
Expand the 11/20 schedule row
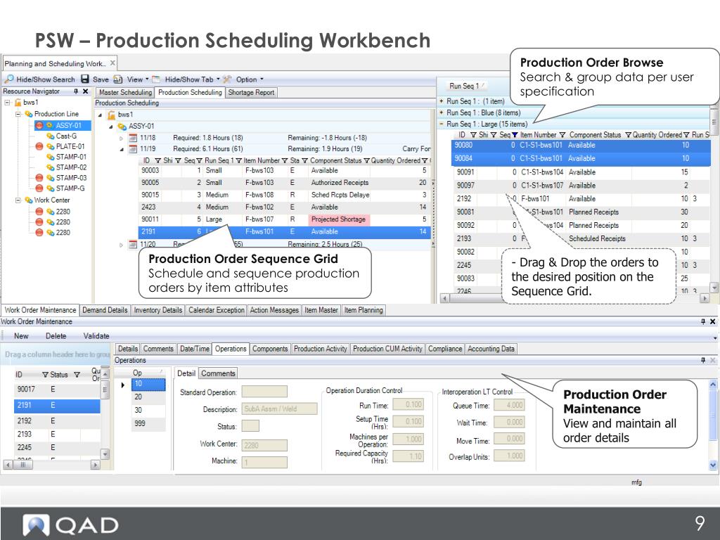point(121,245)
